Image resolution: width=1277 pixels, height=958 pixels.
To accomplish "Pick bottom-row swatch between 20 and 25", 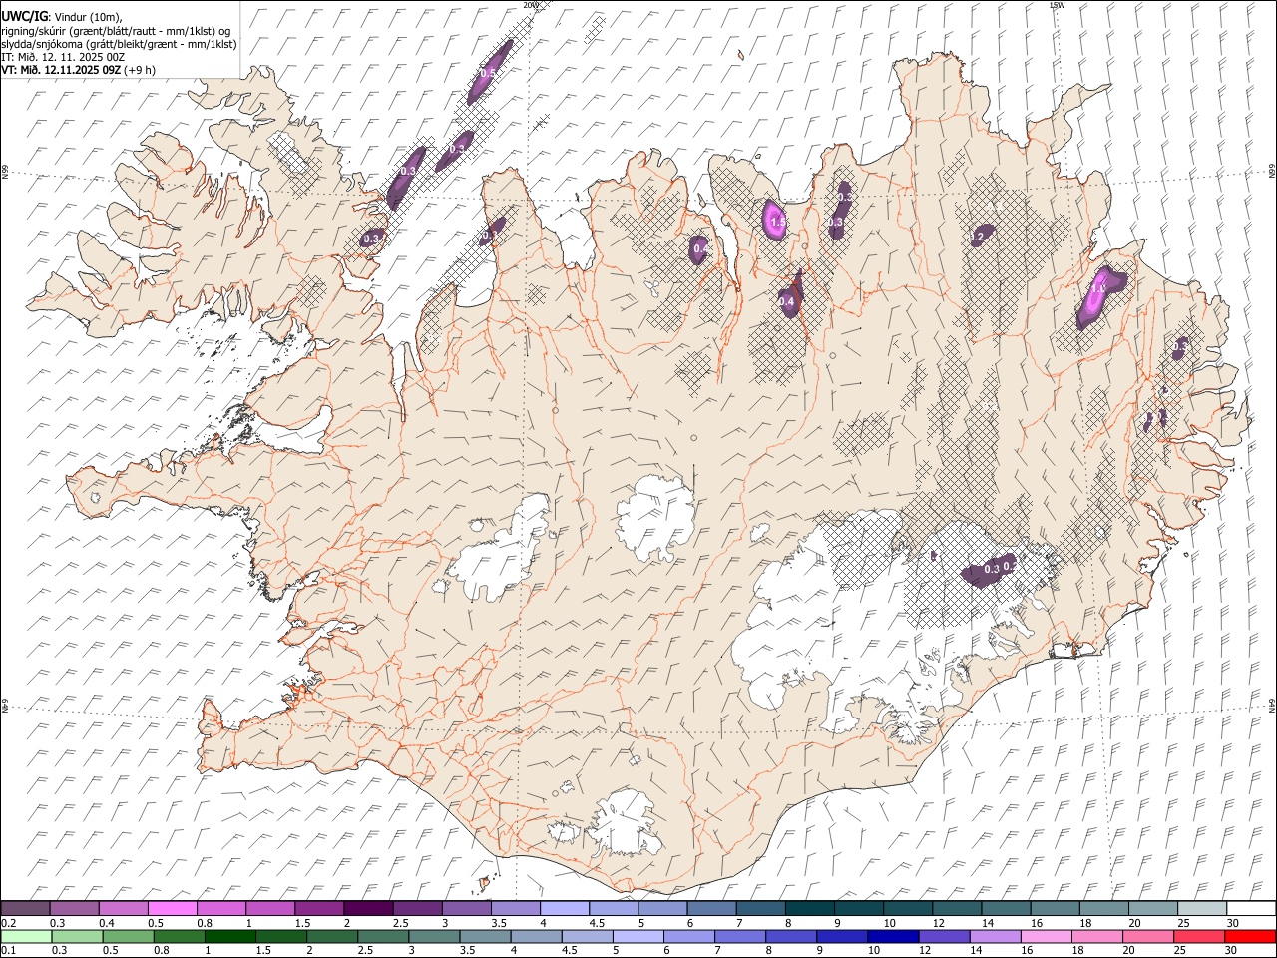I will 1148,936.
